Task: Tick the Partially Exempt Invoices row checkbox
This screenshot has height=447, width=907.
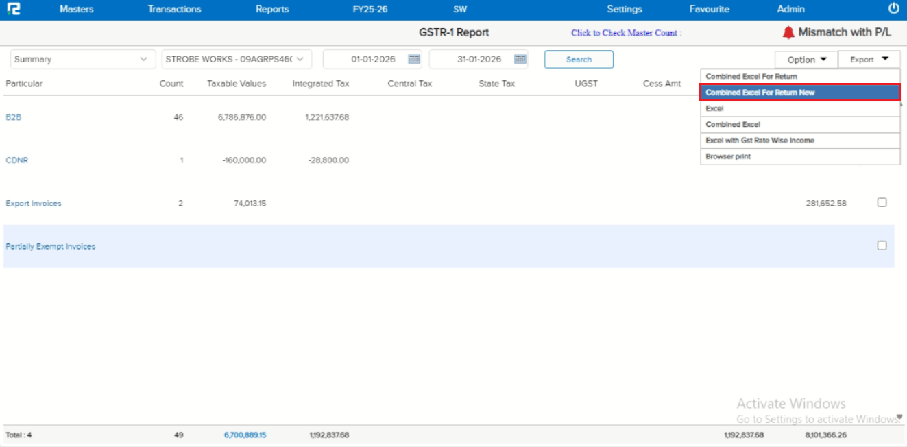Action: pos(882,245)
